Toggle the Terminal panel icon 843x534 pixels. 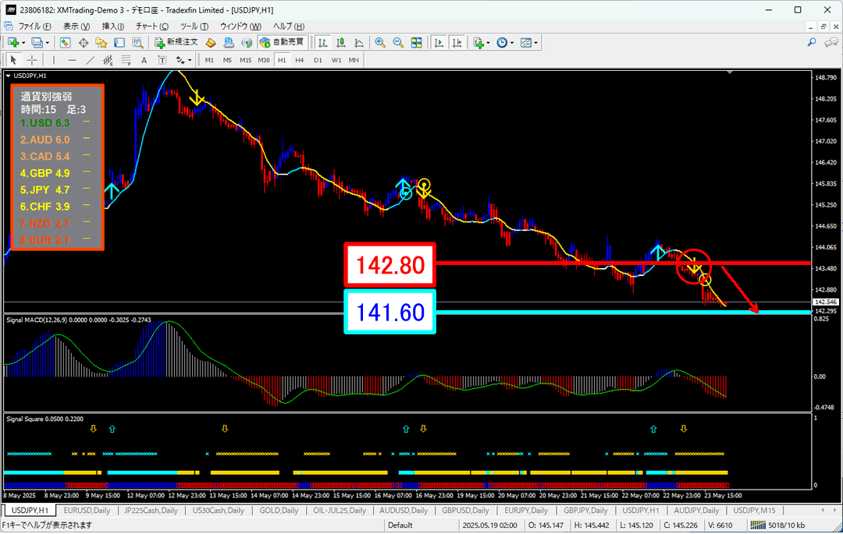(x=119, y=42)
